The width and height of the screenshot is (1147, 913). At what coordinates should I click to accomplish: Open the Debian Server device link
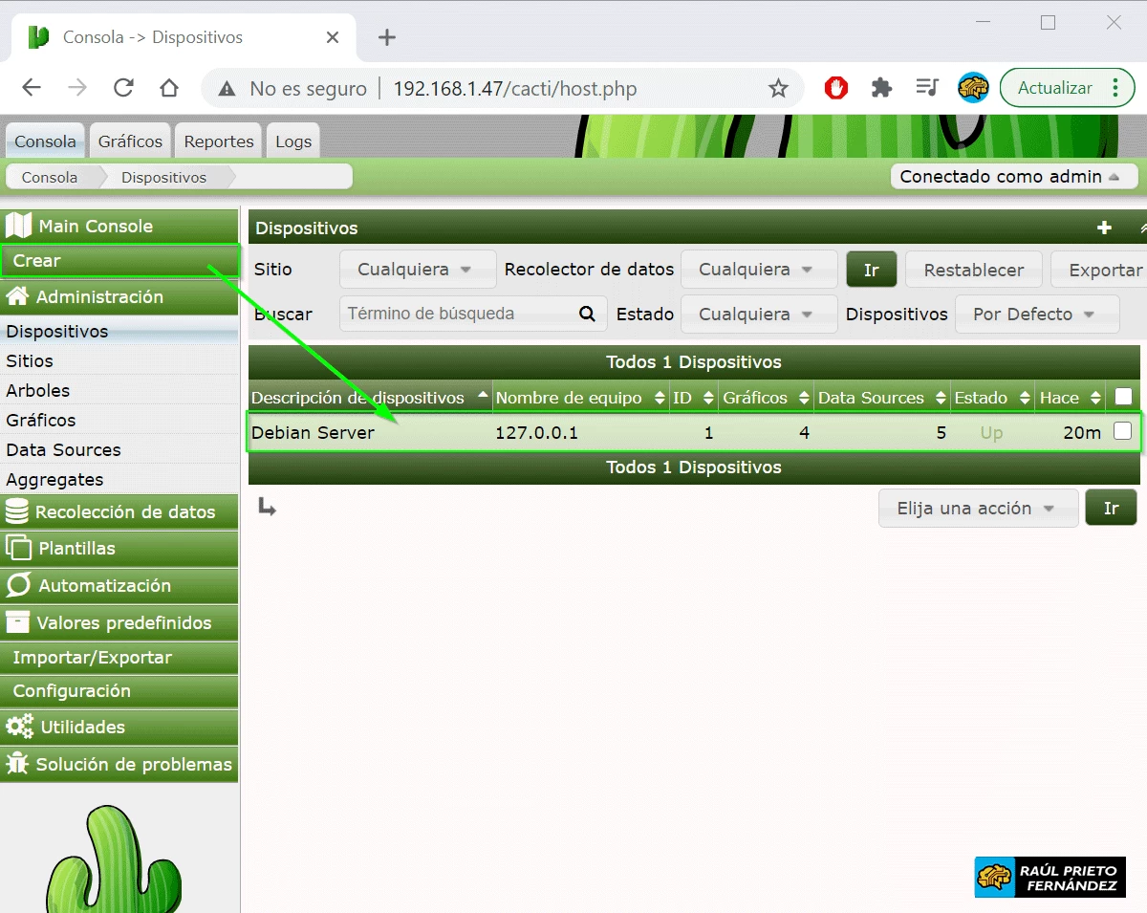(313, 432)
